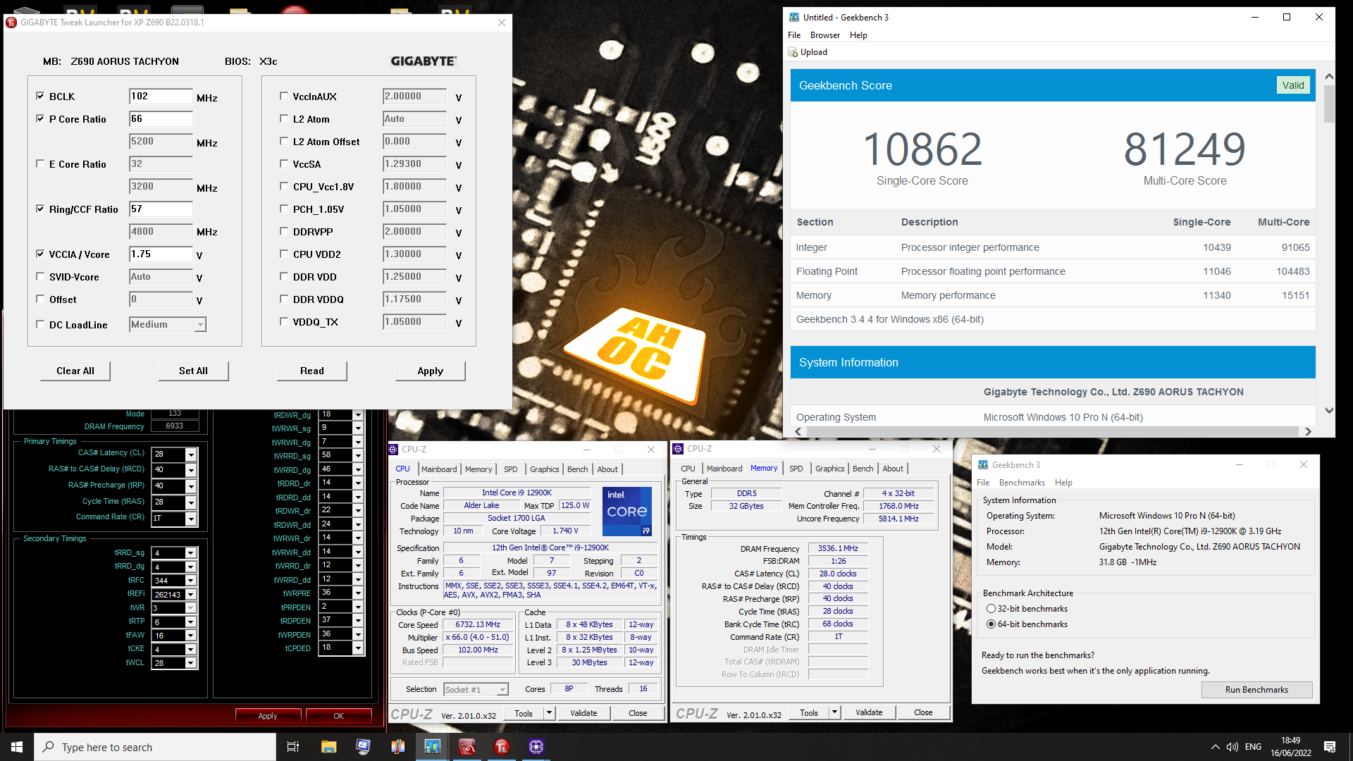Click the Geekbench results horizontal scrollbar

coord(1053,431)
